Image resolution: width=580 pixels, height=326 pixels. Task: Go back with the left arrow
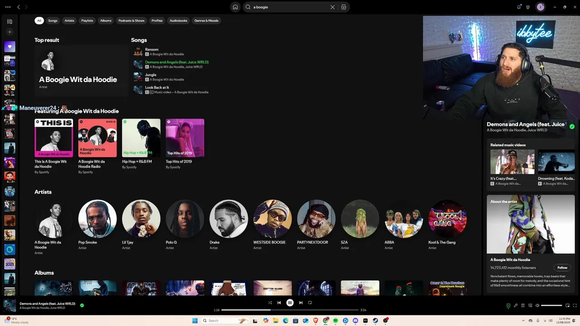point(19,7)
